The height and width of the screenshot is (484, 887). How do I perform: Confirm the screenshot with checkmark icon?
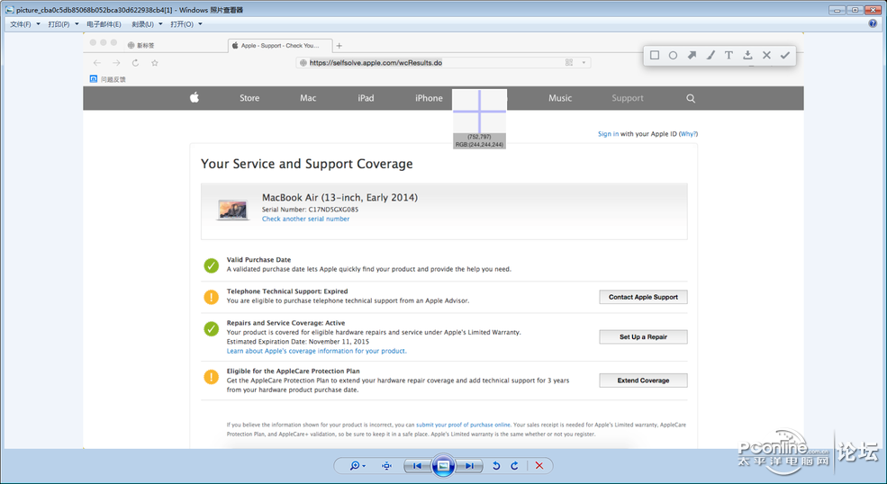point(785,55)
